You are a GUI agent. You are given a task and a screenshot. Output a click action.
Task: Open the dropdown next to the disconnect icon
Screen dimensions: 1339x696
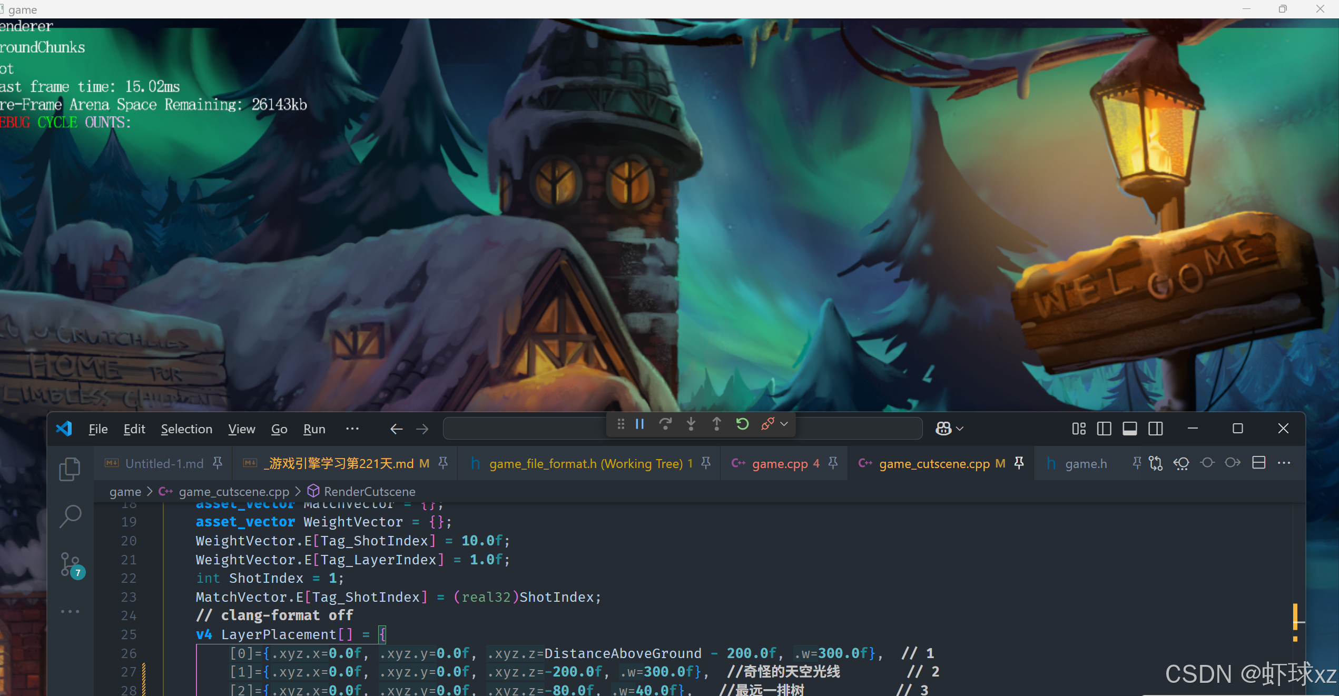pyautogui.click(x=784, y=424)
